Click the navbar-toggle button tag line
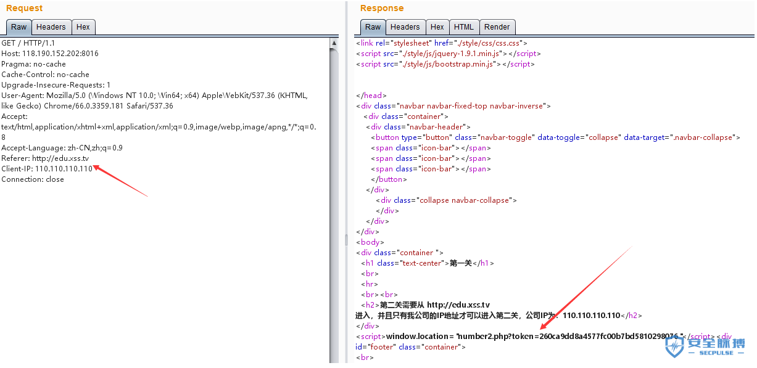 click(555, 137)
